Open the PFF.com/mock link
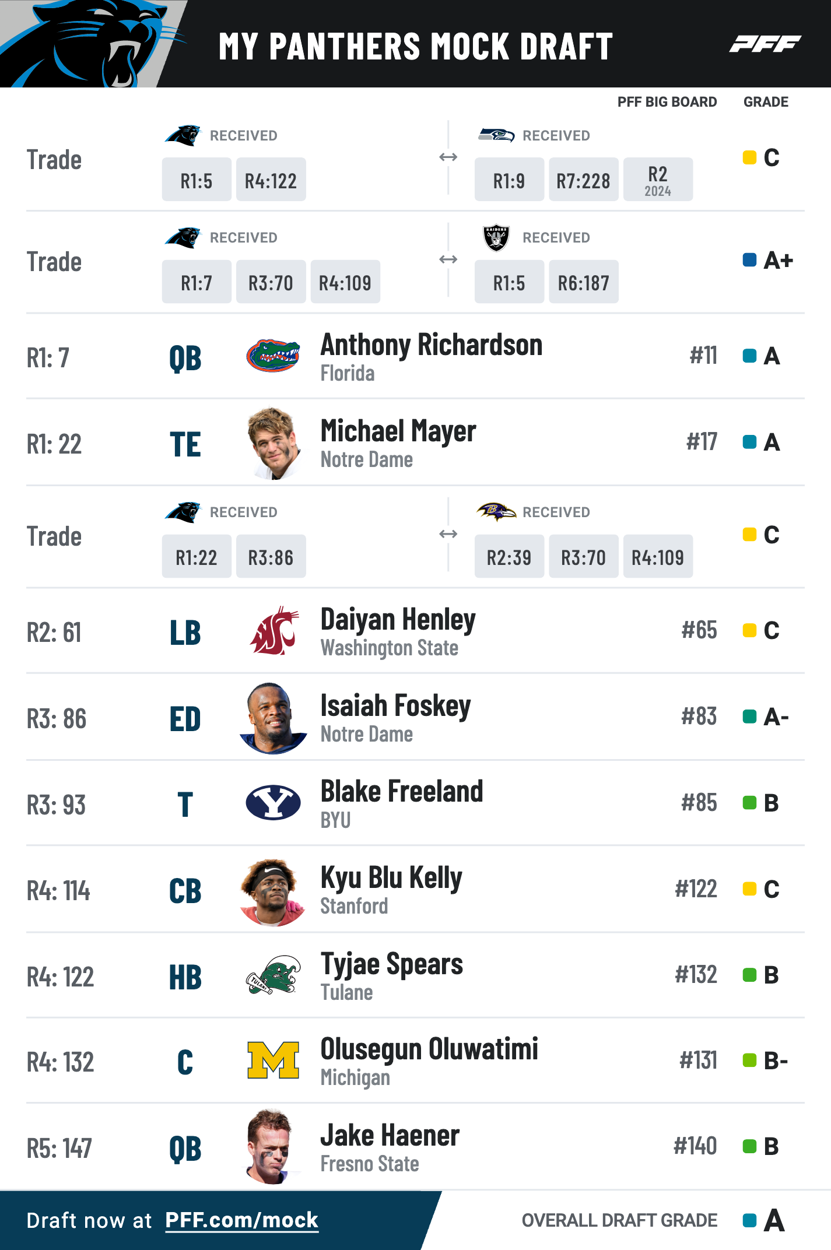Screen dimensions: 831x1250 [x=241, y=1220]
